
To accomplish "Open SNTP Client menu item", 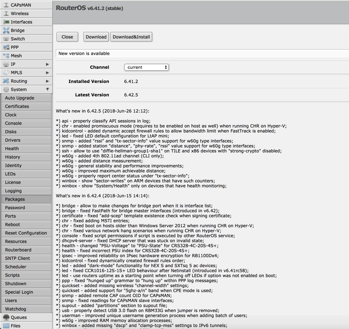I will point(26,258).
